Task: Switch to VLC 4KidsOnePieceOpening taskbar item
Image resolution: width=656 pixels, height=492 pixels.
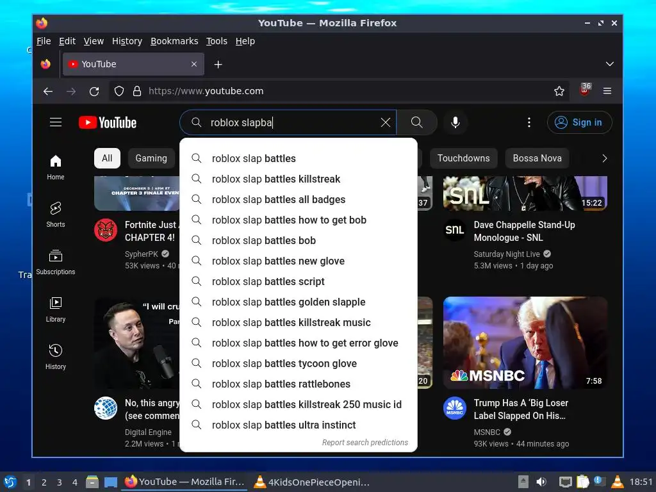Action: tap(312, 482)
